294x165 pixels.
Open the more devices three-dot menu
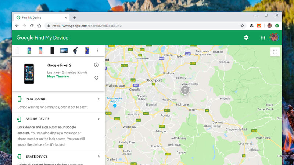(98, 51)
